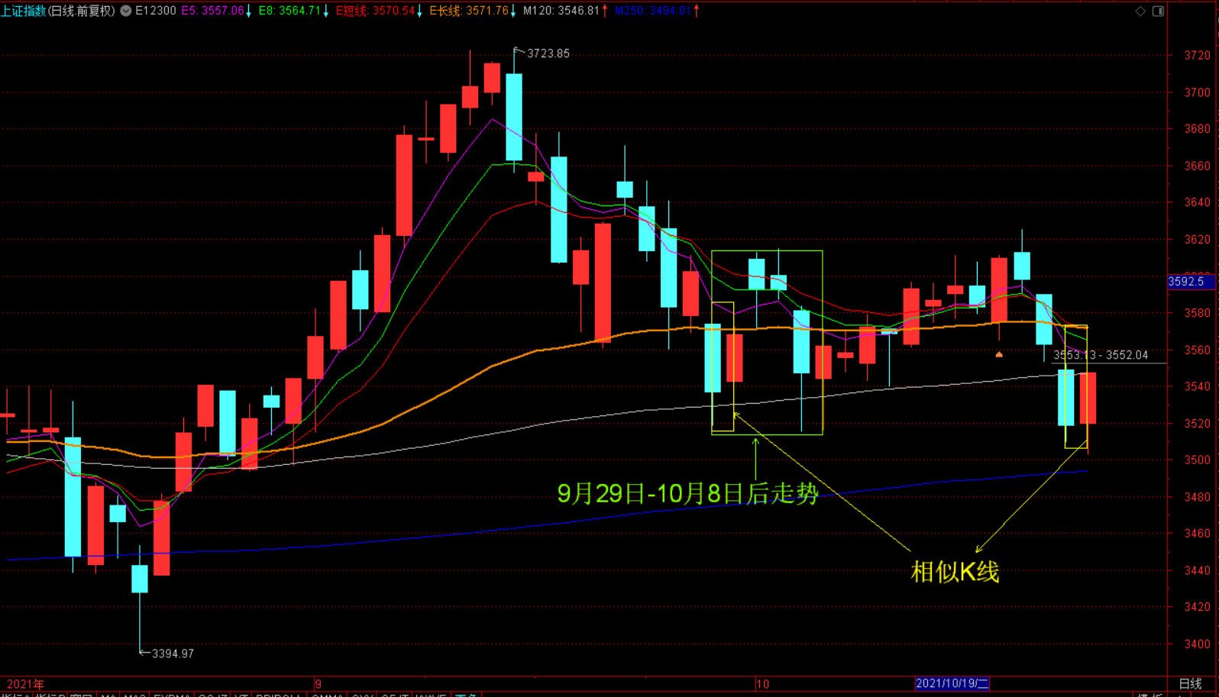
Task: Select the E短线 3570.54 indicator value
Action: point(375,11)
